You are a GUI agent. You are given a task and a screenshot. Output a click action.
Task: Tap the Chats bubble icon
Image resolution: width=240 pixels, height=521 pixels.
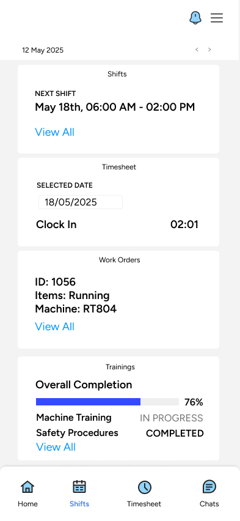(209, 487)
